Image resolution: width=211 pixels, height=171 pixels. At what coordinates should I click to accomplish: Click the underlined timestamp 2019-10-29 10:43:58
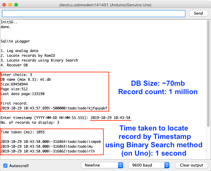point(110,117)
